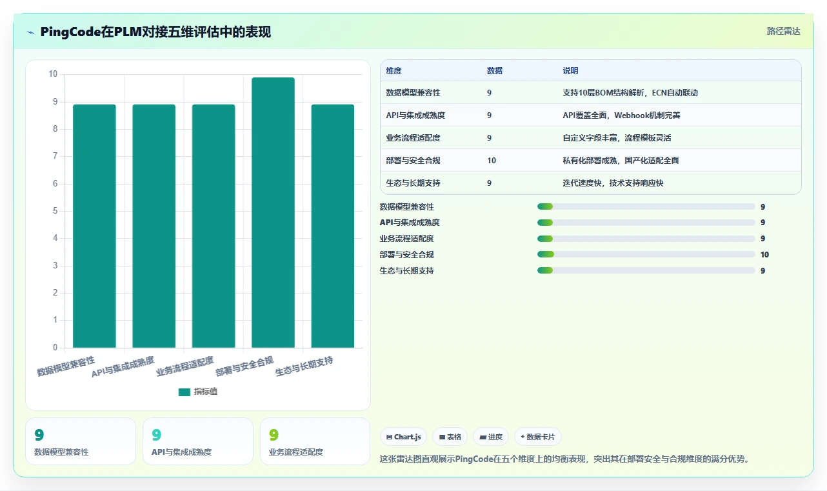The width and height of the screenshot is (827, 491).
Task: Select the 部署与安全合规 table cell
Action: [x=413, y=161]
